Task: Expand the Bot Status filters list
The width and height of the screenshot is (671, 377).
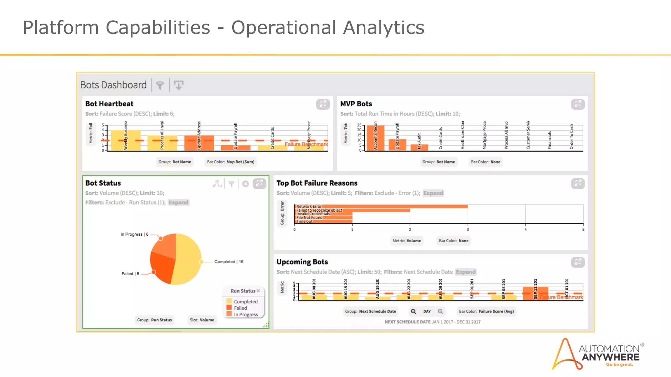Action: click(x=179, y=203)
